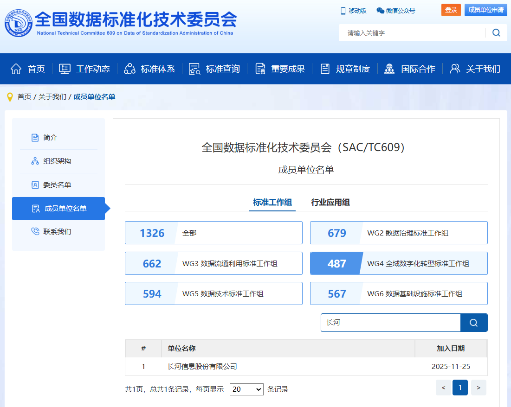Click the home icon in navigation bar
The width and height of the screenshot is (511, 407).
click(x=16, y=69)
